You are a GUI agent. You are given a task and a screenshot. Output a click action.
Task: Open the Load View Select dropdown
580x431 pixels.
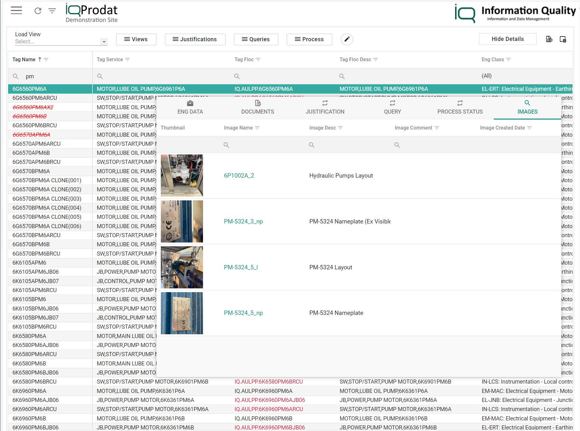tap(104, 41)
